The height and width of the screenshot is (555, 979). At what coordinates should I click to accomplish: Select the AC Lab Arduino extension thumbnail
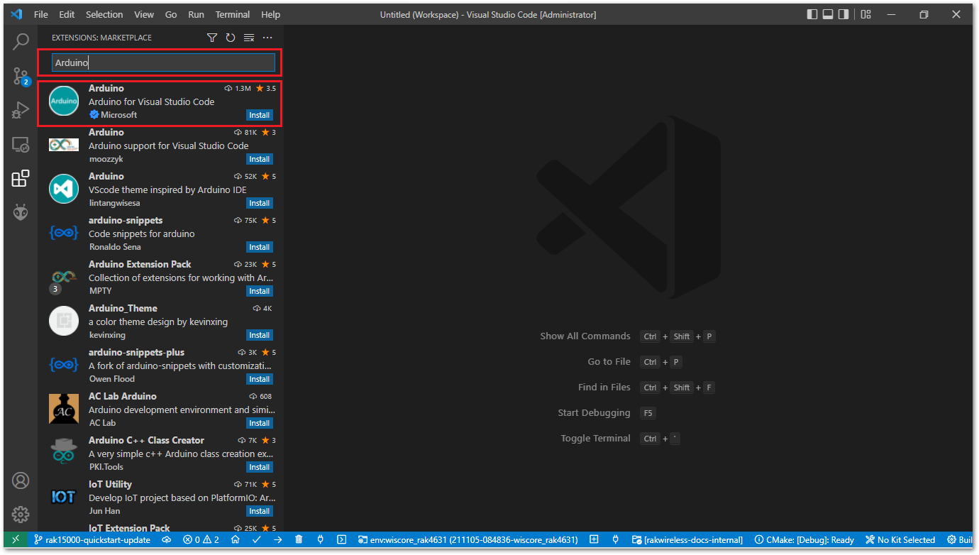64,410
